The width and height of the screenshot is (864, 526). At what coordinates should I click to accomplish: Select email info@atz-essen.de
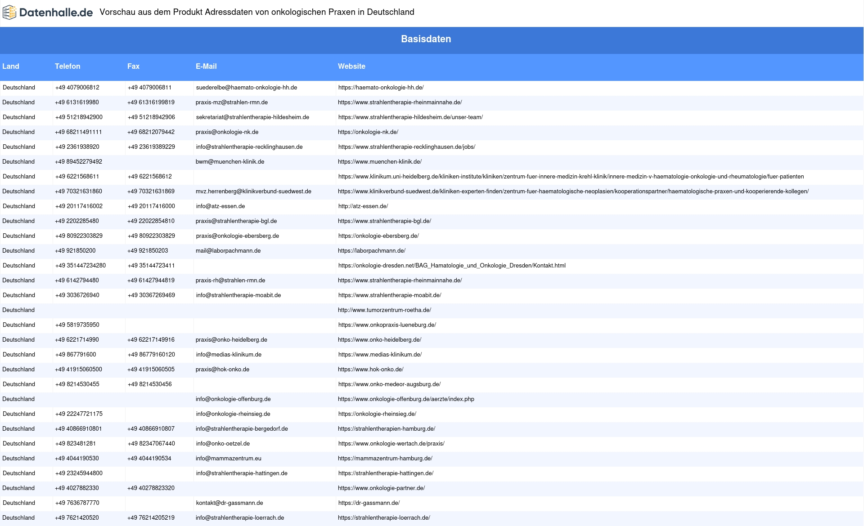pyautogui.click(x=220, y=206)
